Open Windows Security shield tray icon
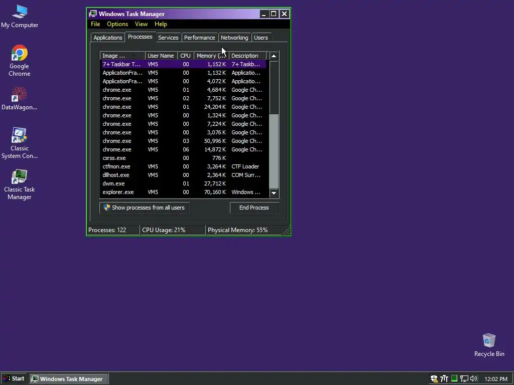Screen dimensions: 514x385 (434, 379)
